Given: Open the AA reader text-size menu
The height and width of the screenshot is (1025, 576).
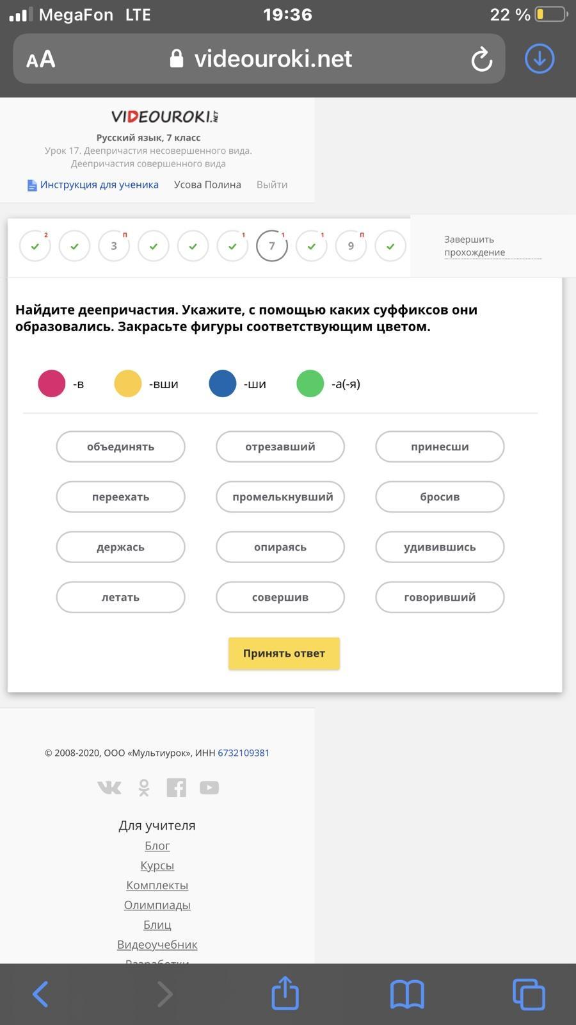Looking at the screenshot, I should [x=41, y=60].
